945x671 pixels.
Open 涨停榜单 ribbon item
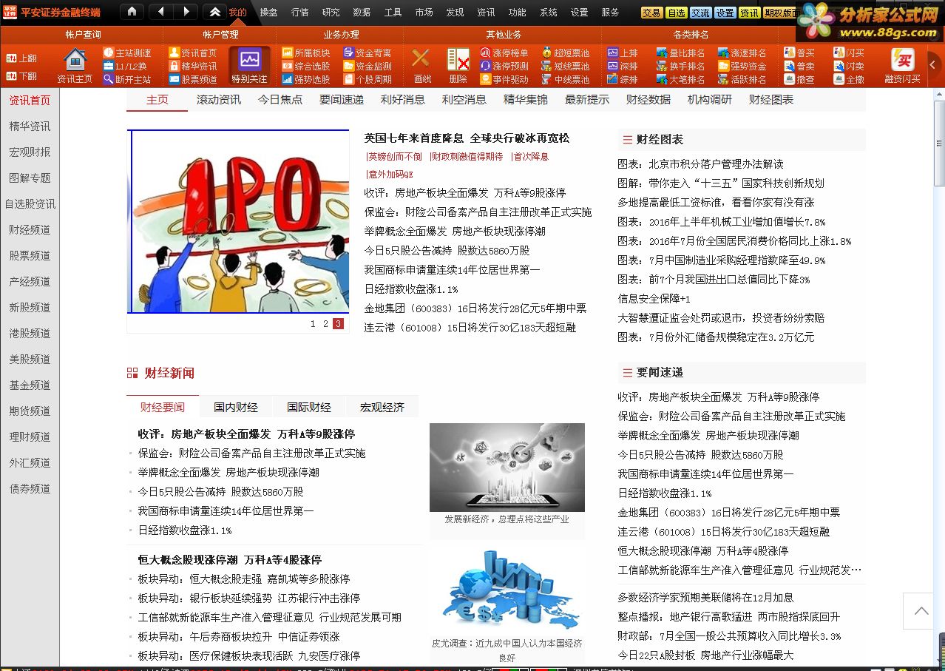[504, 53]
